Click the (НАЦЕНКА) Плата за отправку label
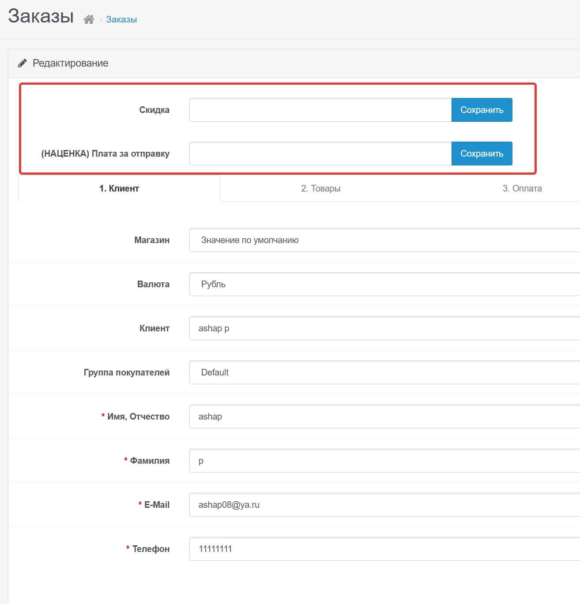 pos(105,154)
